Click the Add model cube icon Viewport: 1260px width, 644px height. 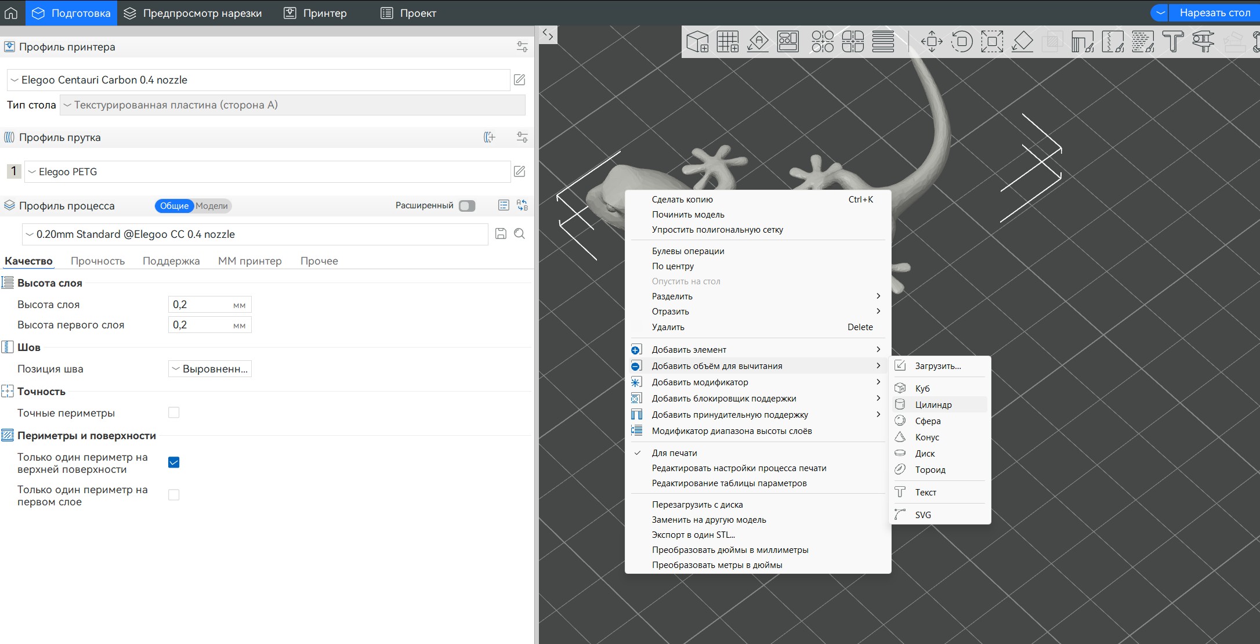click(697, 42)
